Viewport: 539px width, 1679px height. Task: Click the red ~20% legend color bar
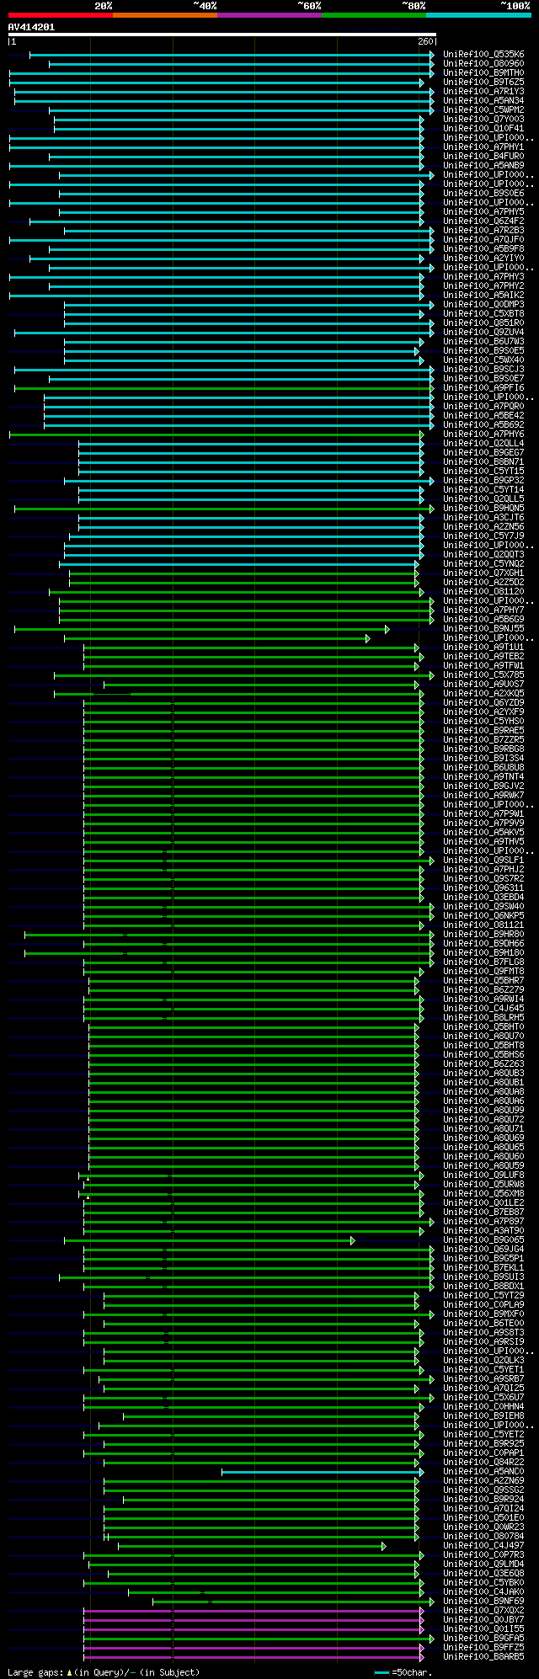(x=60, y=14)
